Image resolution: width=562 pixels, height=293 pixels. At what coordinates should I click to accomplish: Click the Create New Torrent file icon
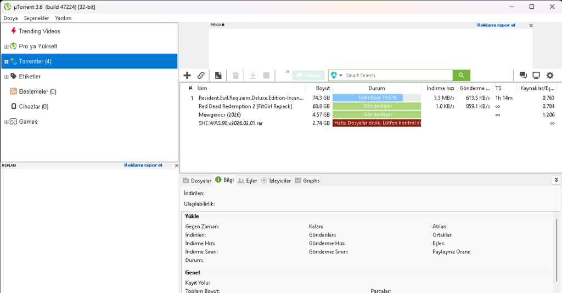click(x=218, y=75)
